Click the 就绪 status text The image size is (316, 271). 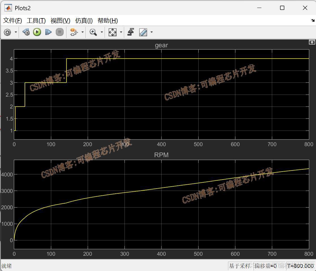click(7, 266)
